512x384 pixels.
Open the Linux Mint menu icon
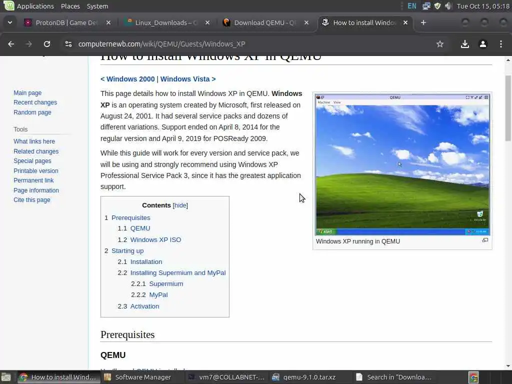click(9, 5)
